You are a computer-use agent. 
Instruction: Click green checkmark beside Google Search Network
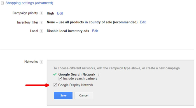click(x=55, y=74)
